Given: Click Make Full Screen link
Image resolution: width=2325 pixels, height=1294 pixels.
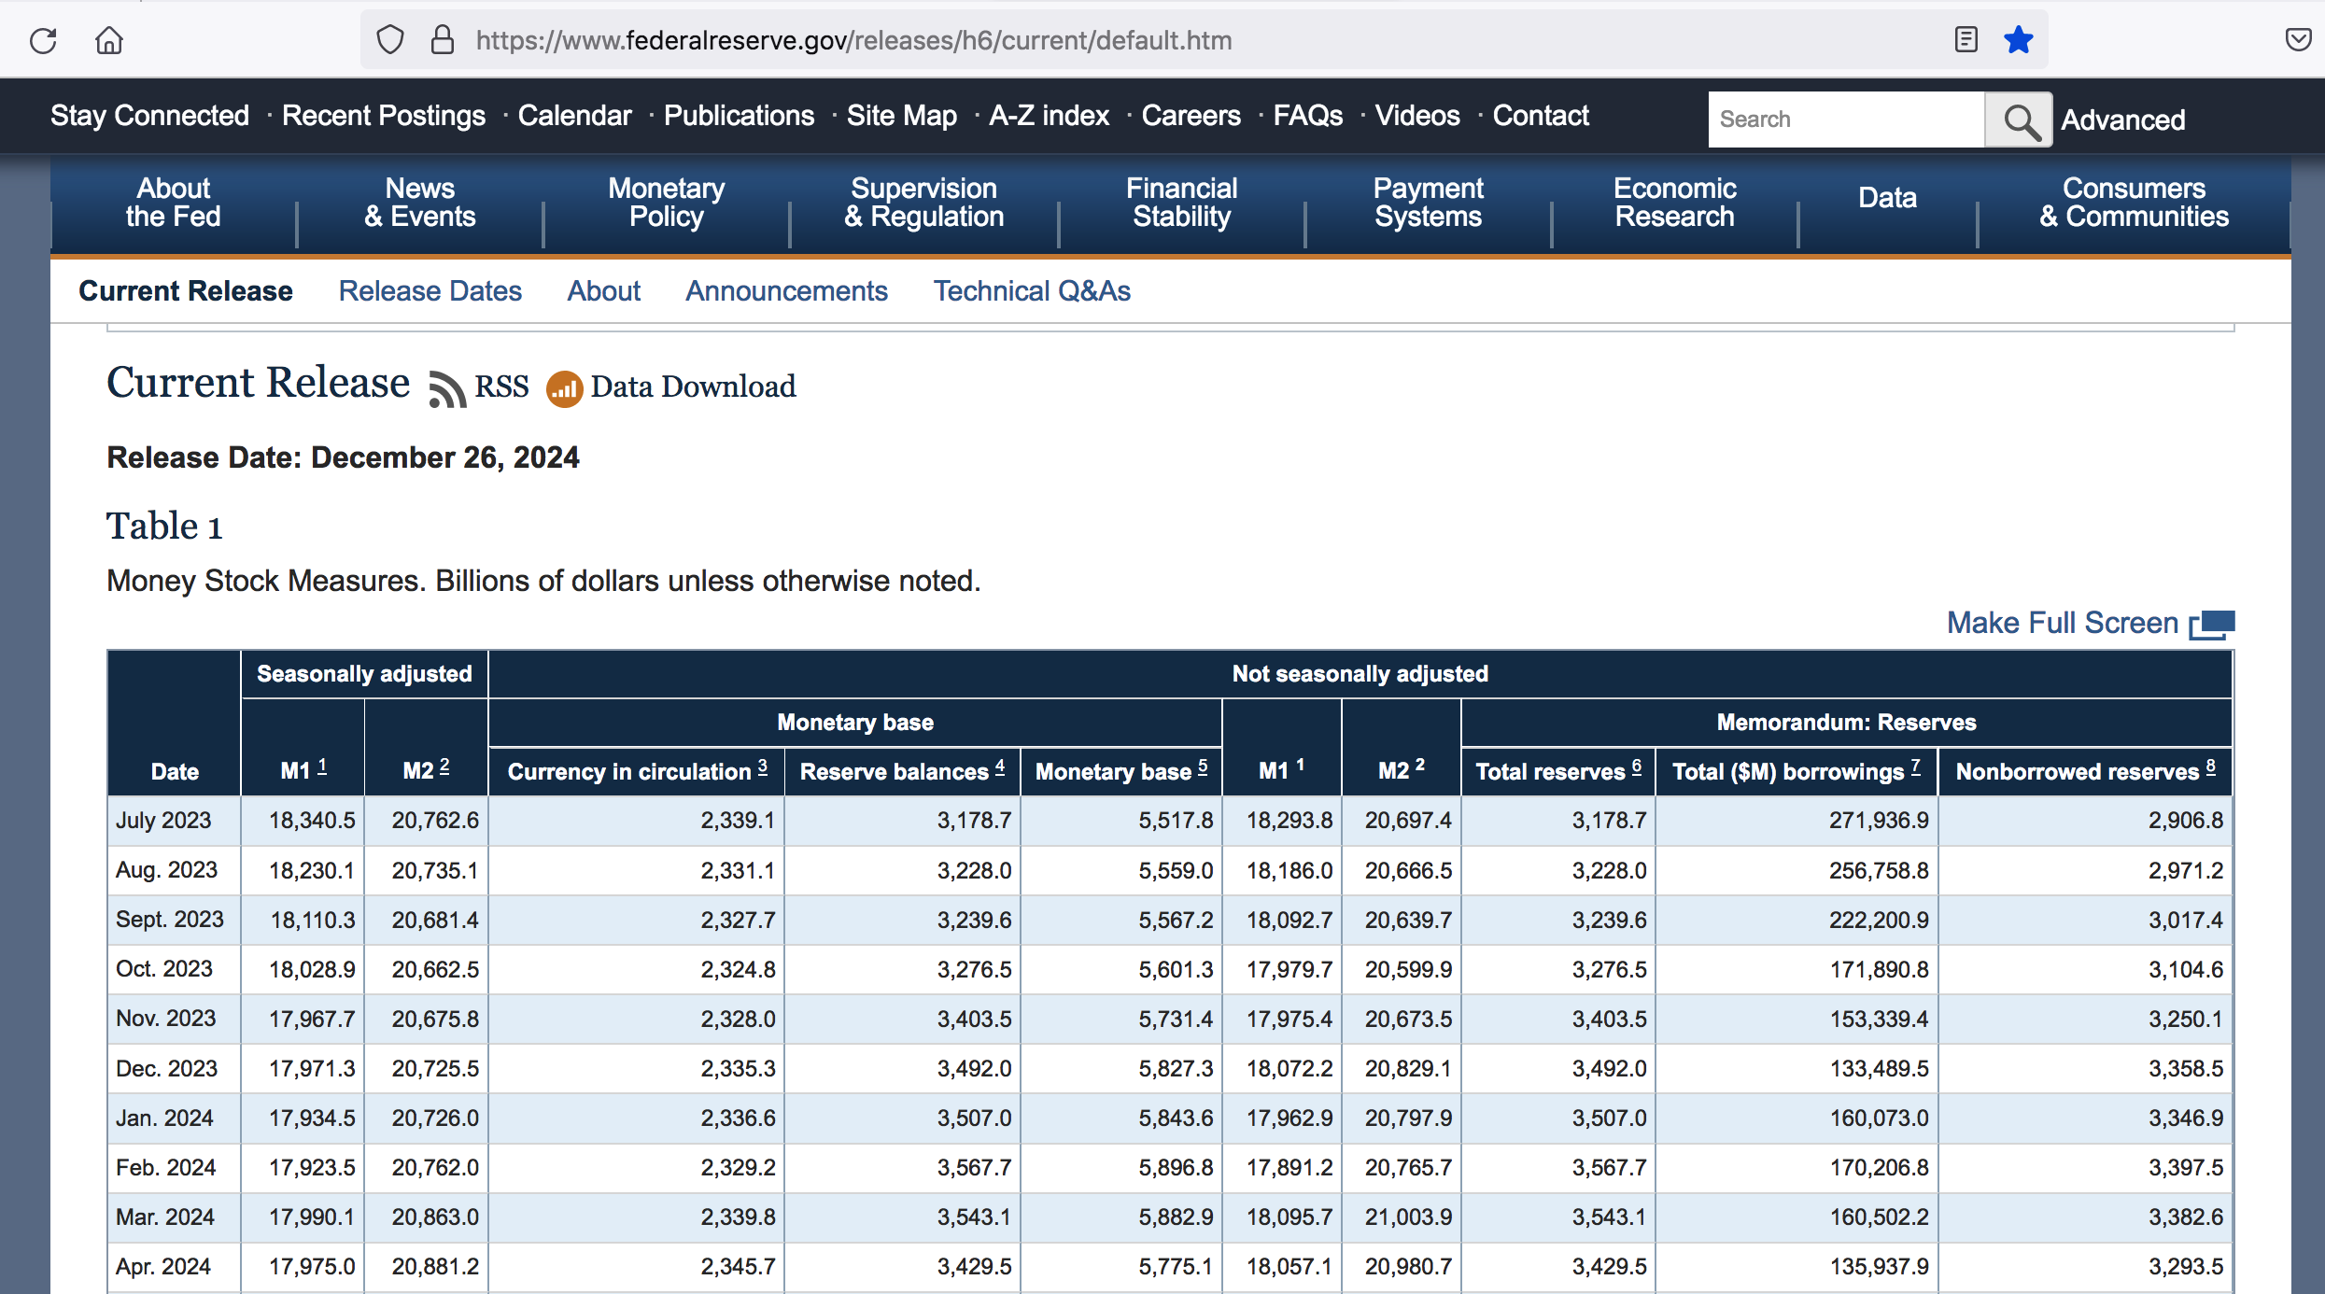Looking at the screenshot, I should pos(2063,623).
